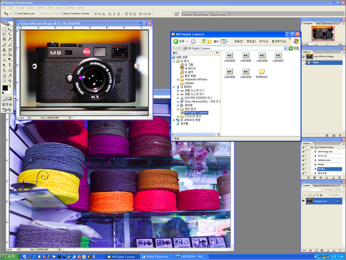Viewport: 346px width, 260px height.
Task: Toggle checkmark for 15-0.2-10 action
Action: (x=303, y=156)
